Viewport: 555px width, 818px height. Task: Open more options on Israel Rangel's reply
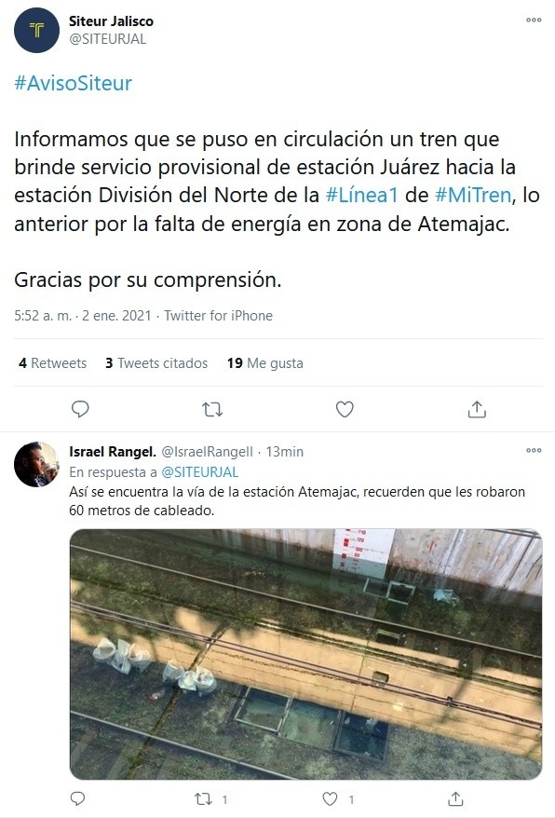[533, 450]
